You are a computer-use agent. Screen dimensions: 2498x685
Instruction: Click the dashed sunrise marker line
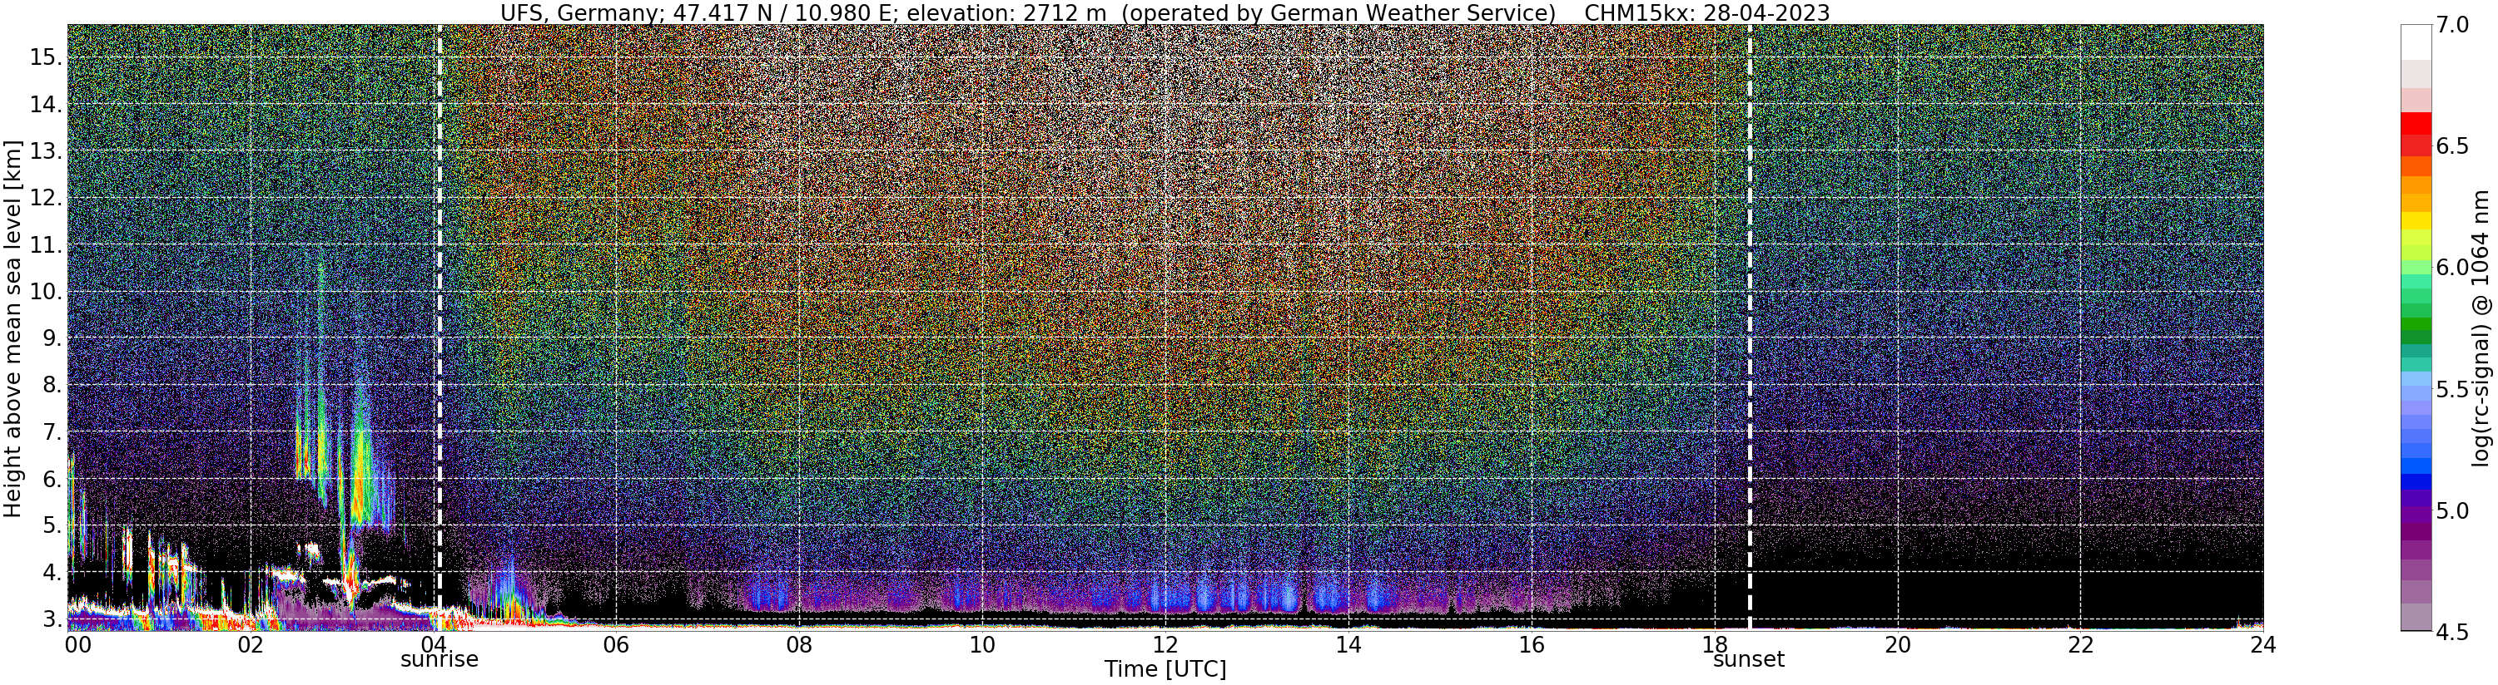click(x=439, y=328)
